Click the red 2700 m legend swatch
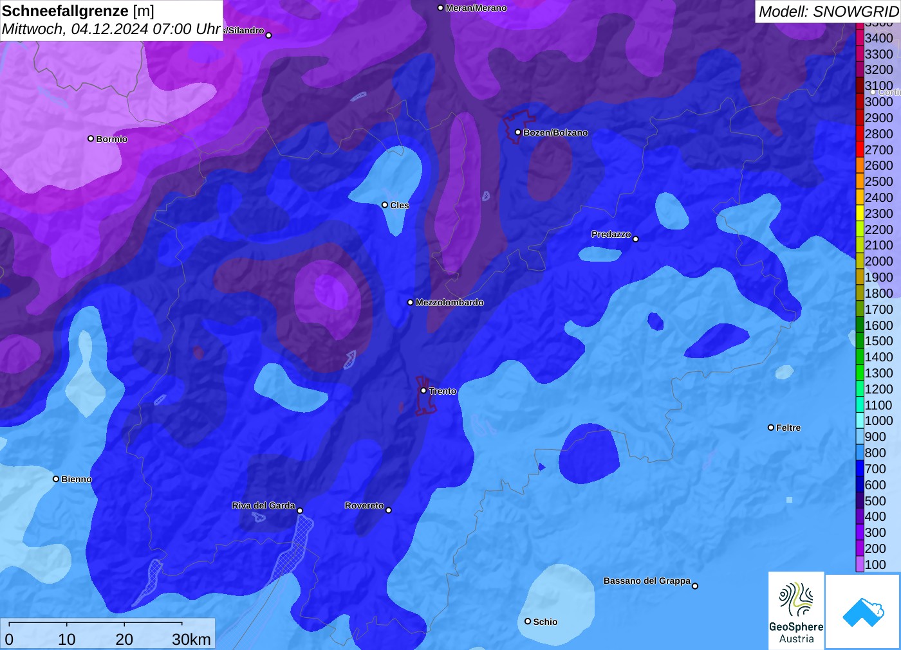This screenshot has width=901, height=650. (x=860, y=150)
